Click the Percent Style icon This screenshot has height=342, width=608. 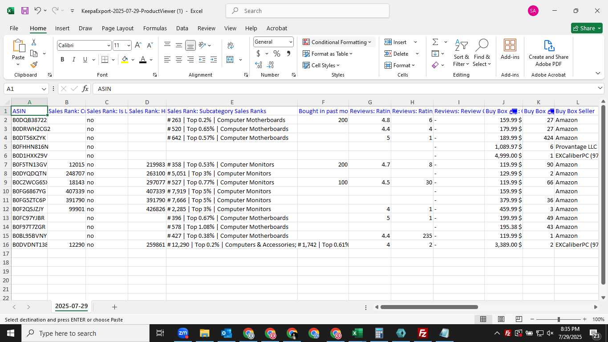click(x=277, y=53)
